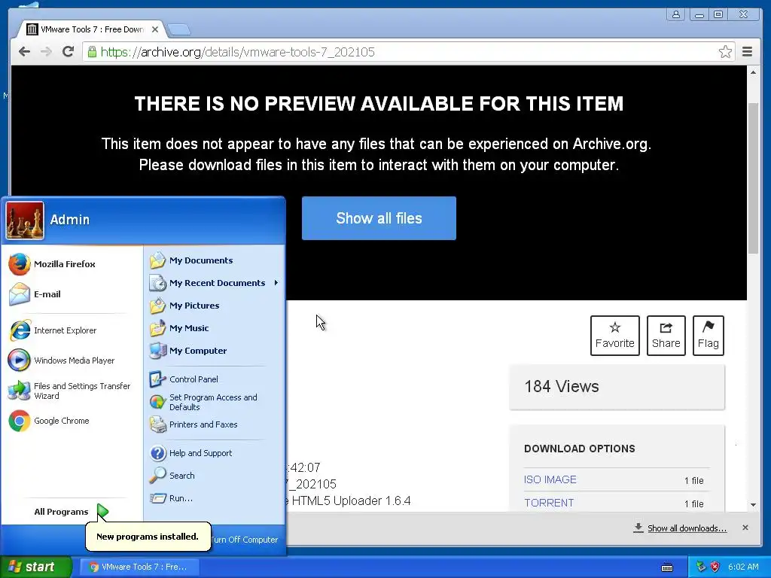Click the Windows start button
The width and height of the screenshot is (771, 578).
[35, 567]
